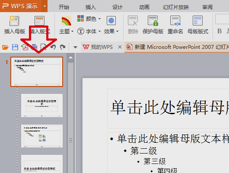The image size is (229, 173).
Task: Click the 单击此处编辑母版文本样 body text line
Action: click(x=173, y=138)
